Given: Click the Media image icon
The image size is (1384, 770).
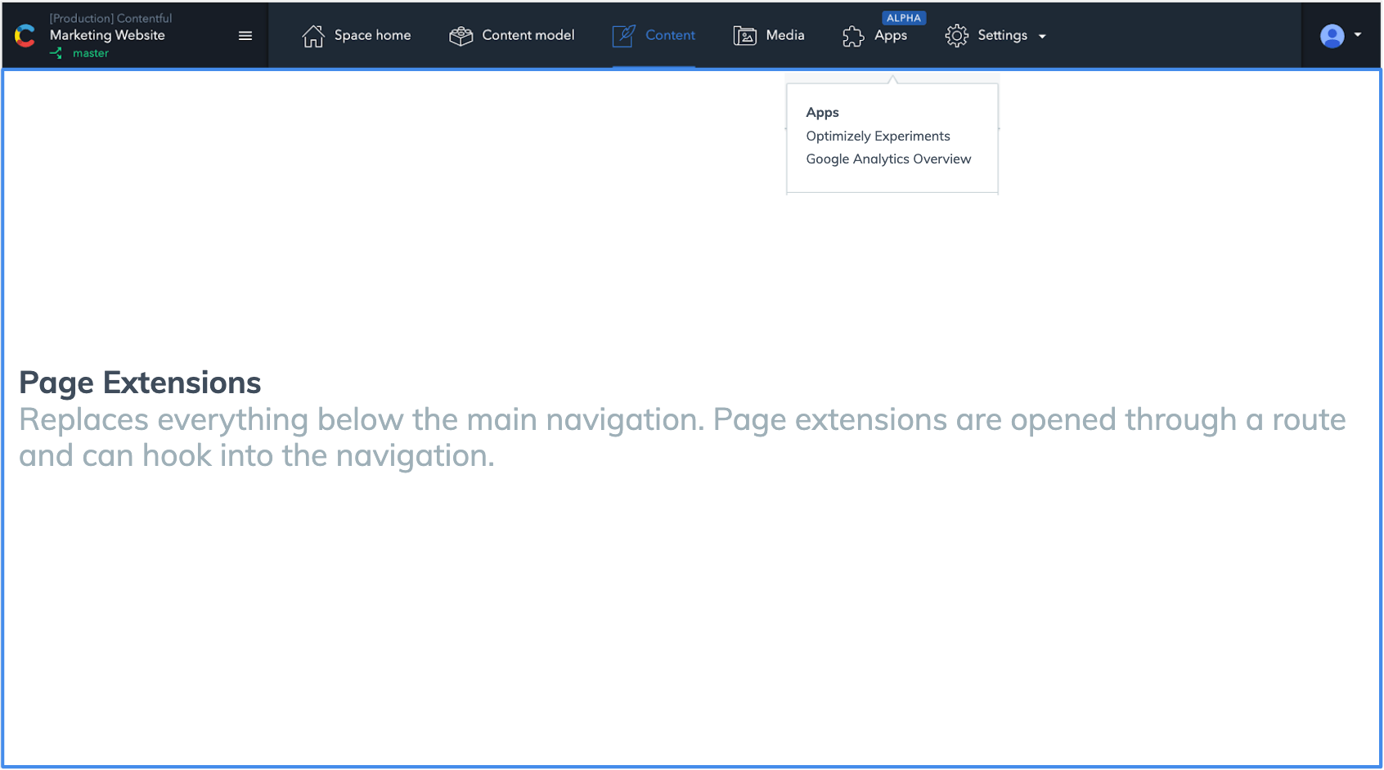Looking at the screenshot, I should point(745,35).
